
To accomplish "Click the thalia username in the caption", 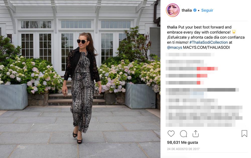I will pos(172,27).
